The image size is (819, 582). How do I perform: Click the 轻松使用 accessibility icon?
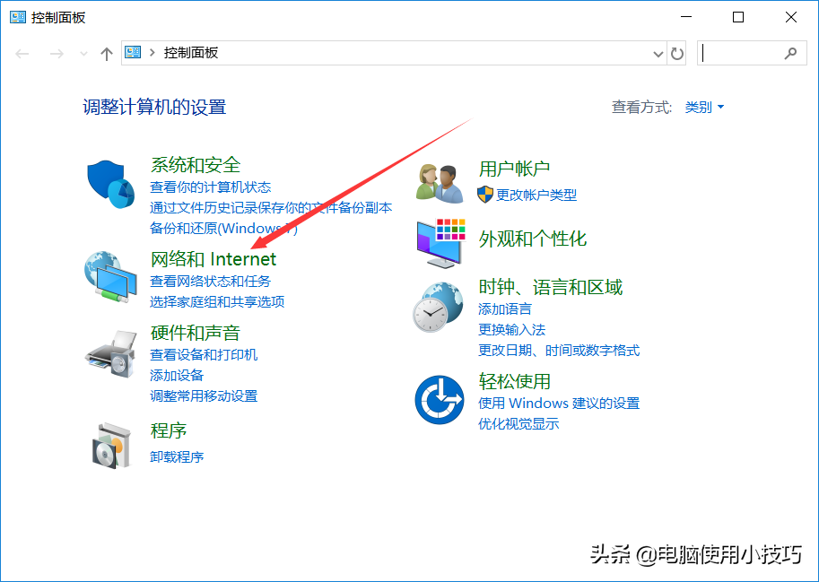tap(438, 397)
